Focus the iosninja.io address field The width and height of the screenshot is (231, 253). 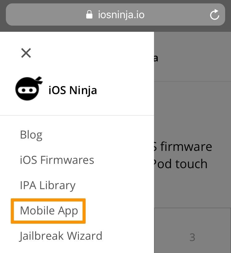(x=115, y=15)
